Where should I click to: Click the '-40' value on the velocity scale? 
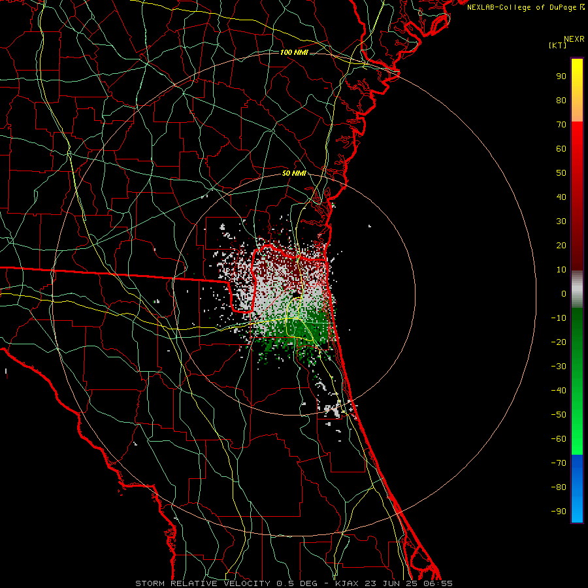(559, 391)
